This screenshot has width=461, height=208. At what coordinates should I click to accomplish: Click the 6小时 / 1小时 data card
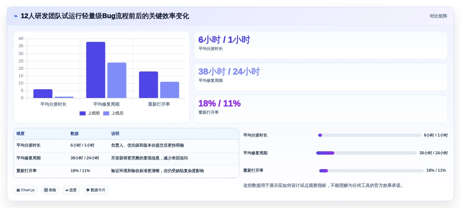click(x=321, y=45)
